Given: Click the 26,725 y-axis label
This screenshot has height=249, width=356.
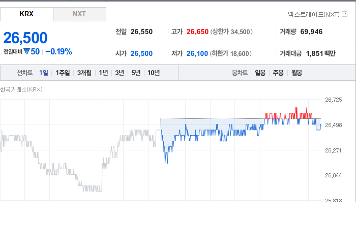Looking at the screenshot, I should [333, 100].
